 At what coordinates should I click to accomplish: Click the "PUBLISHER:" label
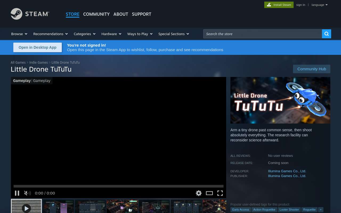(x=239, y=176)
